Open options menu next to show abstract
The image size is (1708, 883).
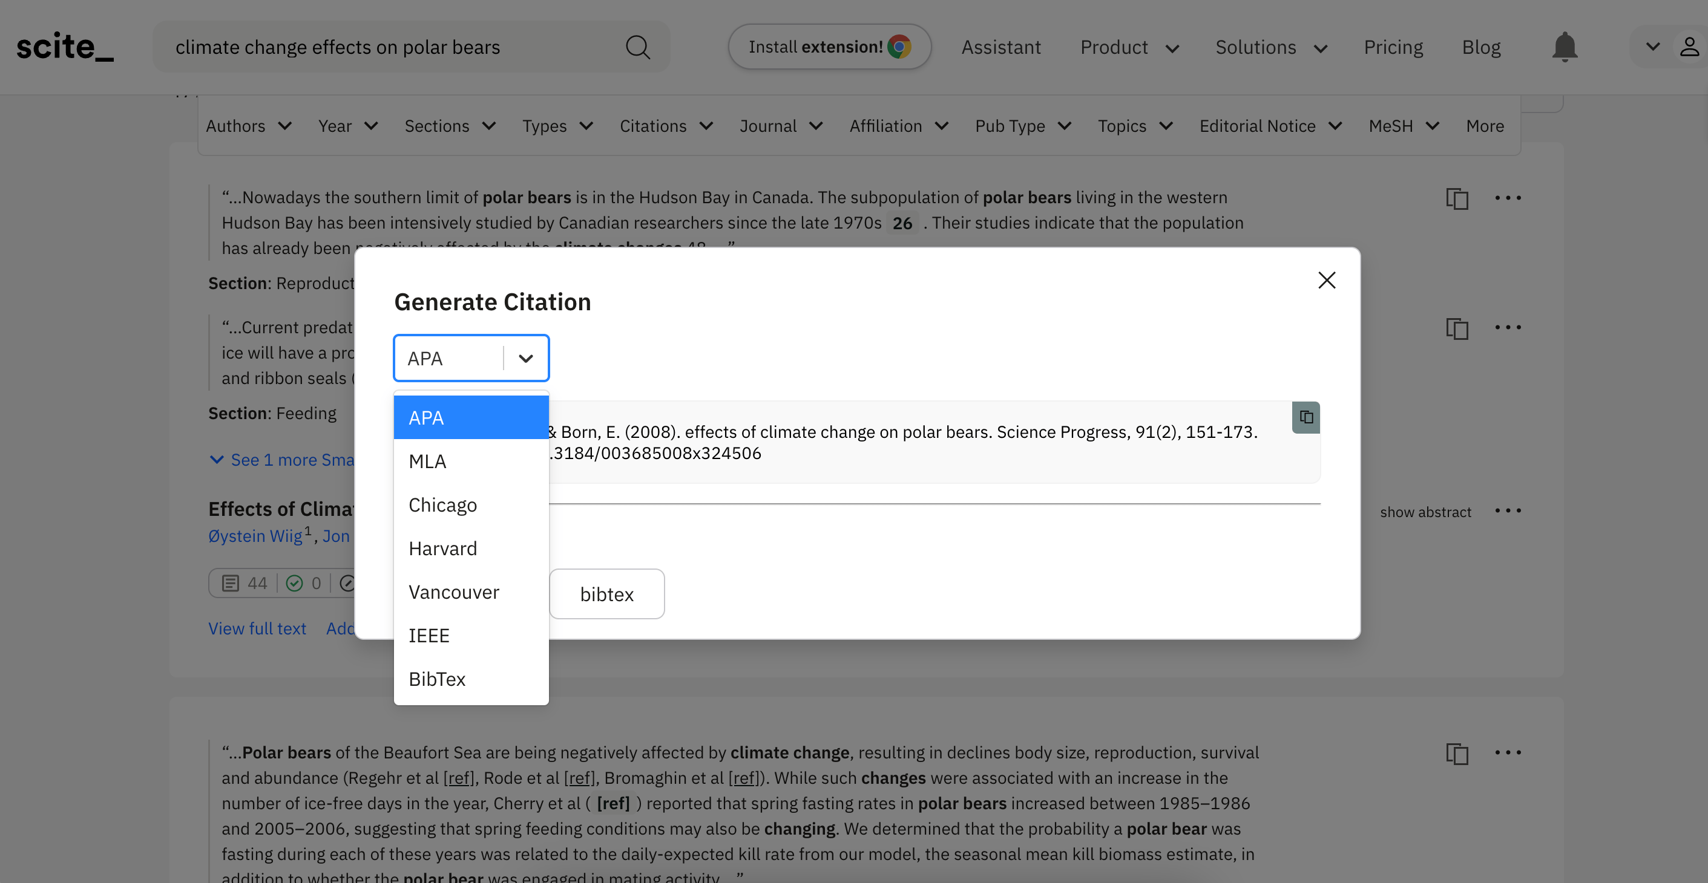[1508, 510]
